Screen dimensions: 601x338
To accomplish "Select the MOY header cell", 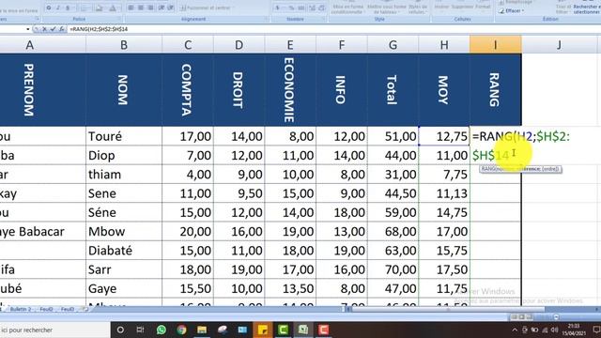I will [x=444, y=90].
